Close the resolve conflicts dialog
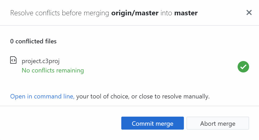Image resolution: width=259 pixels, height=140 pixels. coord(249,12)
